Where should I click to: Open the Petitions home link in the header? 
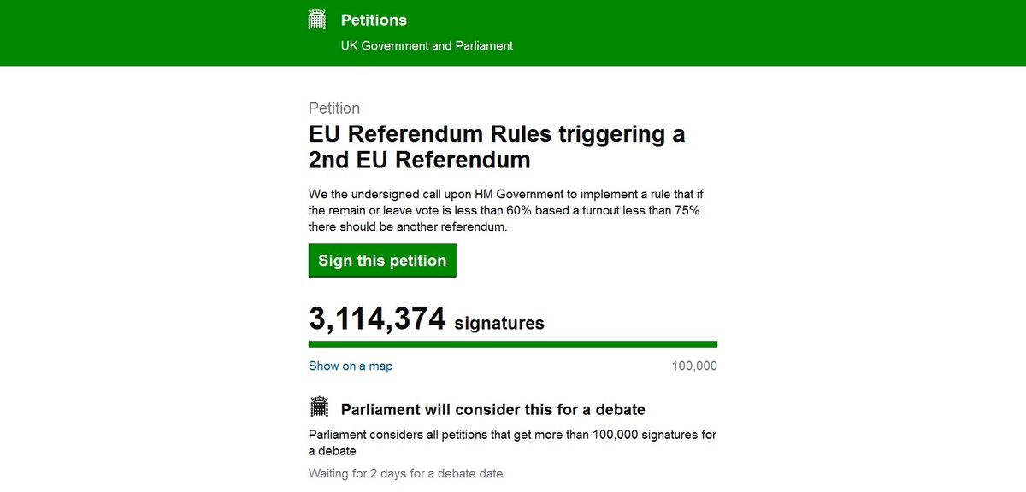[x=374, y=20]
